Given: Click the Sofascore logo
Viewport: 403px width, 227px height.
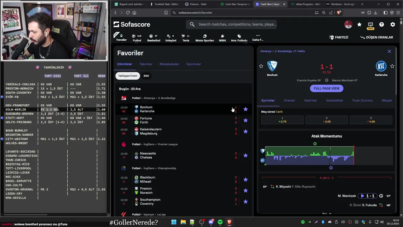Looking at the screenshot, I should [x=132, y=24].
